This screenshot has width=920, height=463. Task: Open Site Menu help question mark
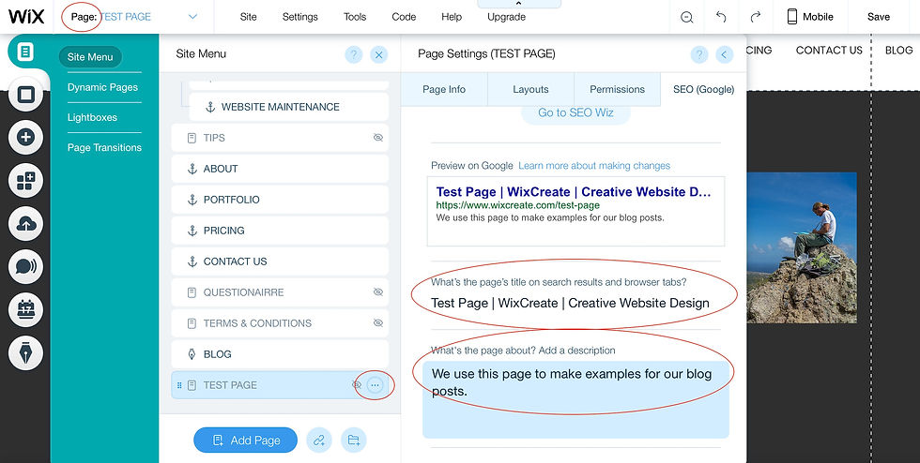[x=353, y=55]
